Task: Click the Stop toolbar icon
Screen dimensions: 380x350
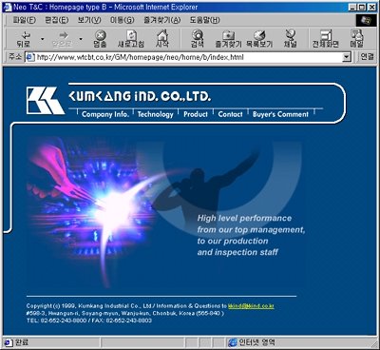Action: point(100,35)
